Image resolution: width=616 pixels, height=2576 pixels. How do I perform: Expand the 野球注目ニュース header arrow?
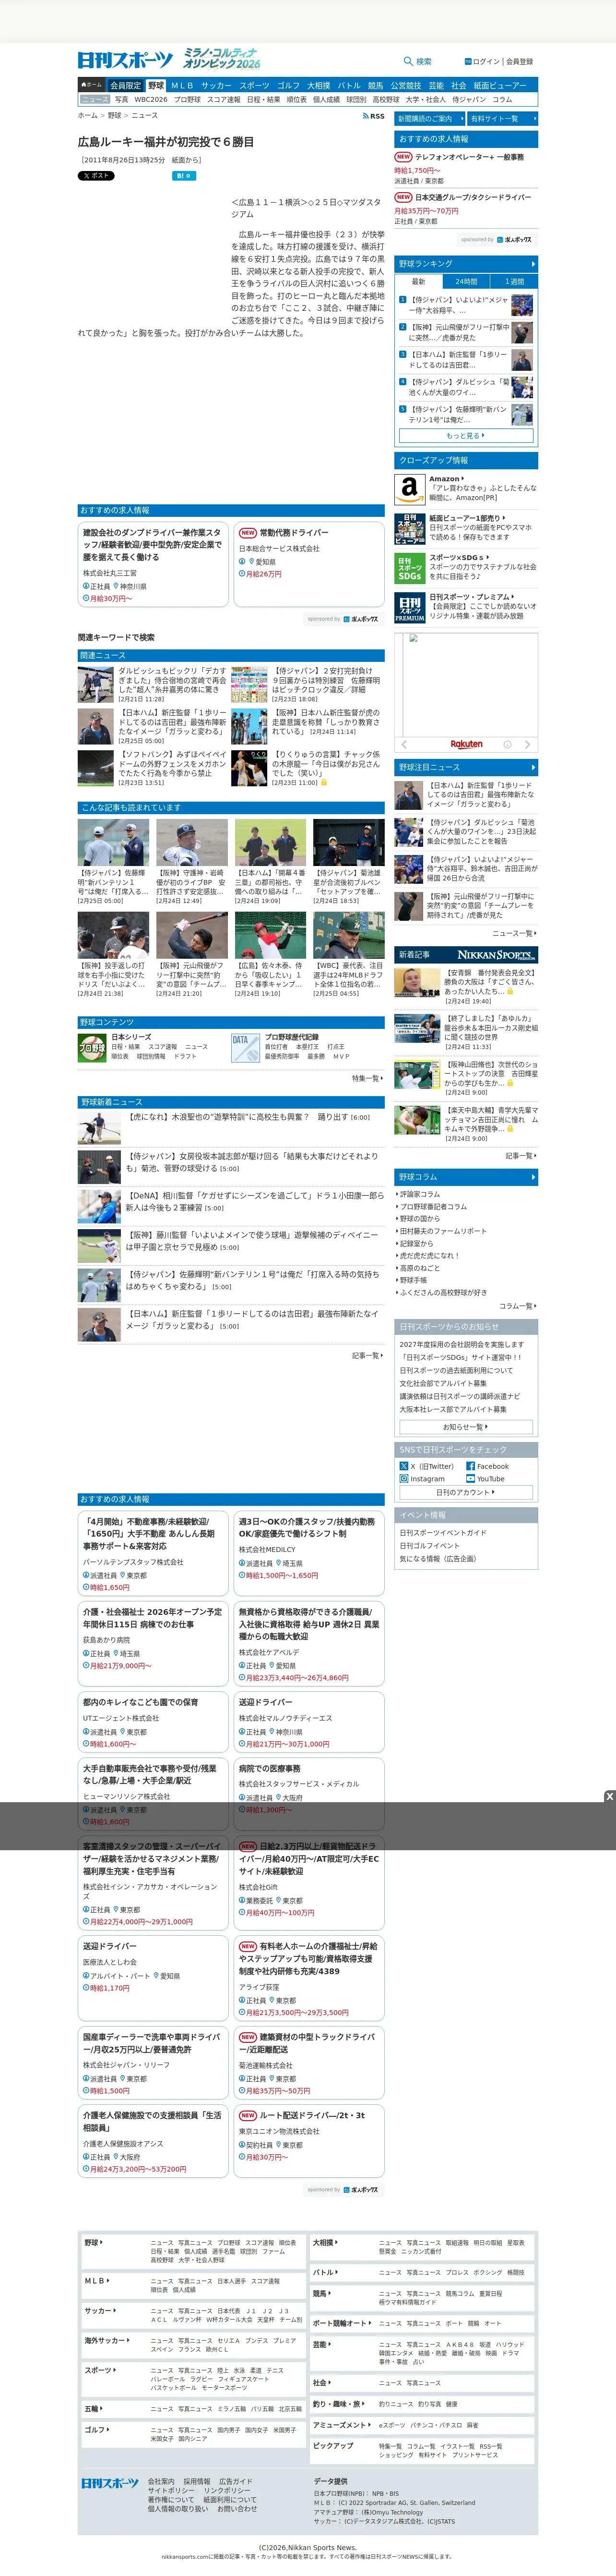532,767
